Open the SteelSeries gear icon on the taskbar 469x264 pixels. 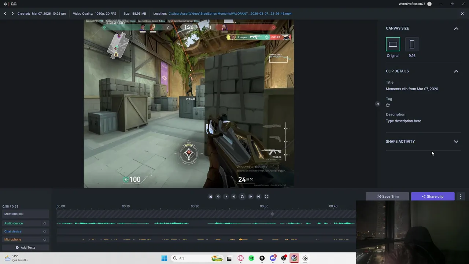305,258
